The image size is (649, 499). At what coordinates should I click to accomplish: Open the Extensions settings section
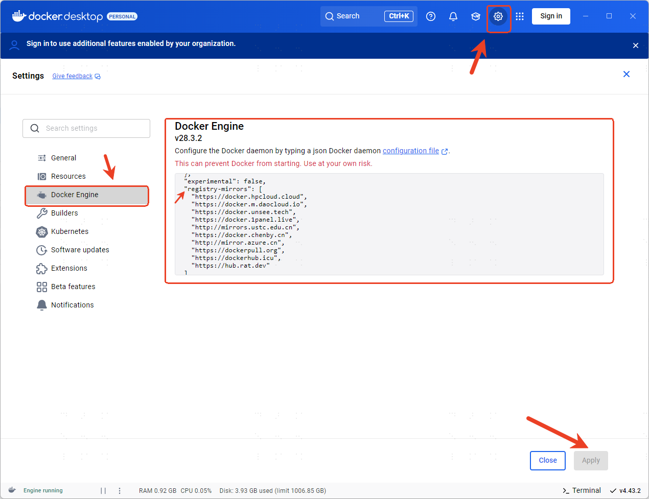69,269
